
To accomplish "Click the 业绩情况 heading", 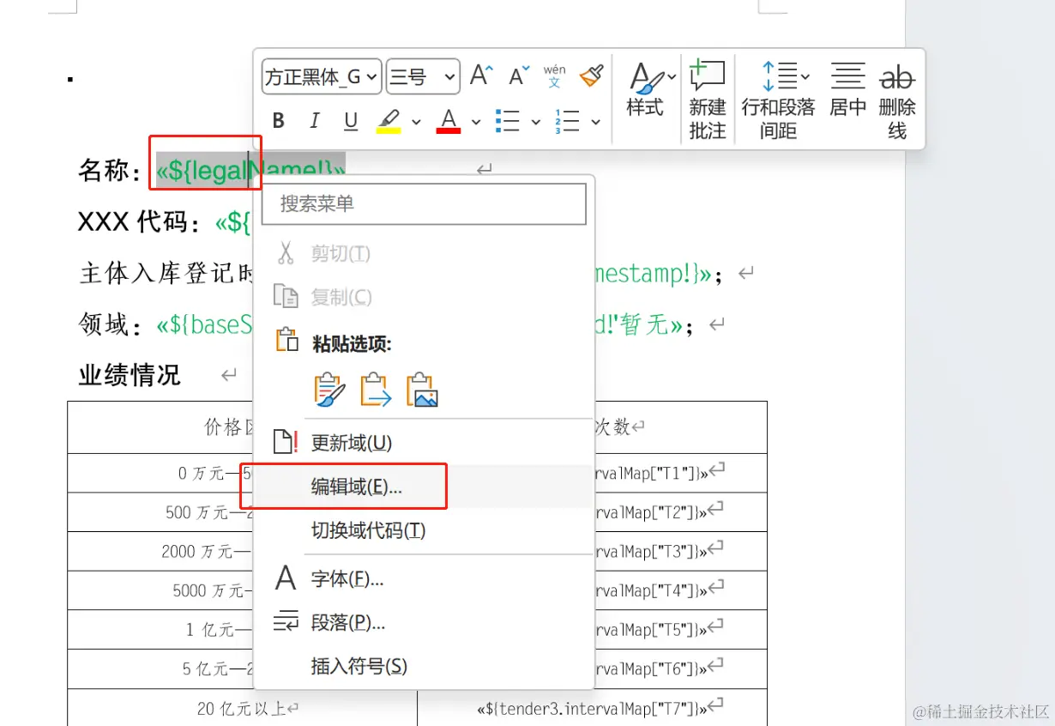I will coord(130,375).
